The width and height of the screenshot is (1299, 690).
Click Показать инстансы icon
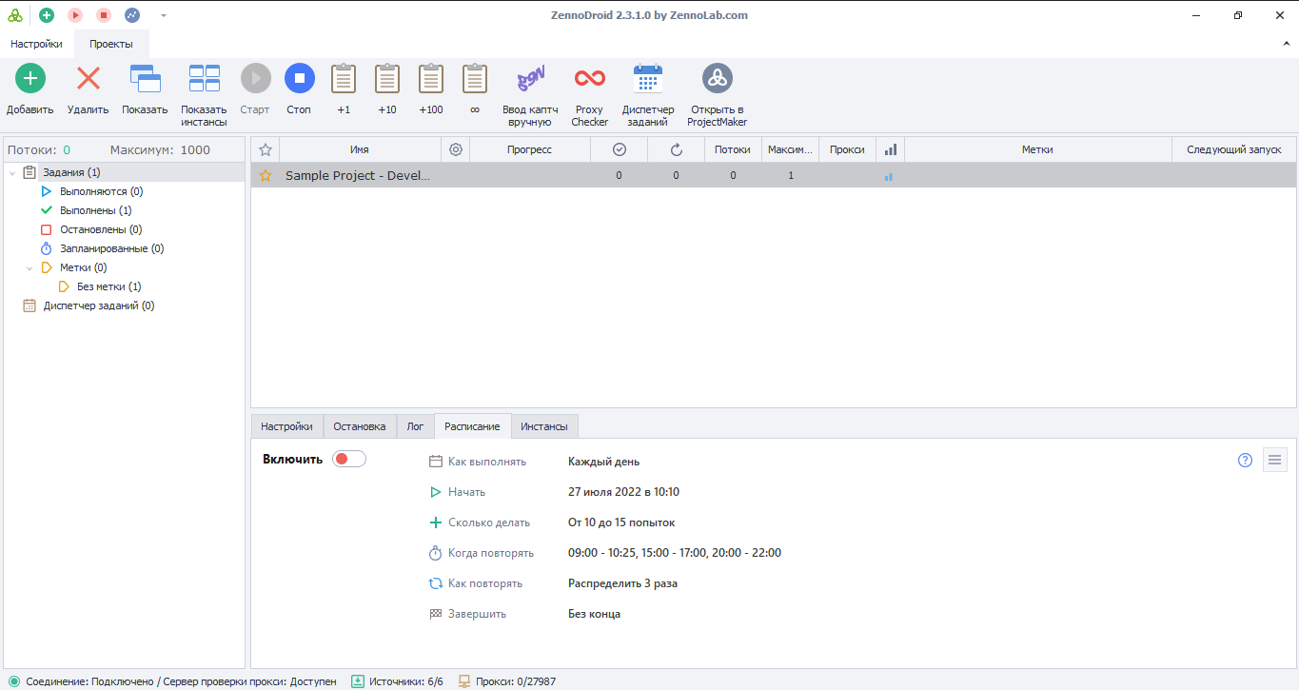click(x=204, y=78)
